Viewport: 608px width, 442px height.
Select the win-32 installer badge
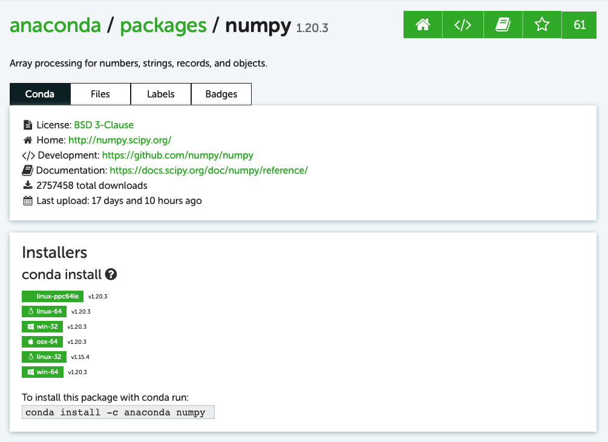[42, 326]
